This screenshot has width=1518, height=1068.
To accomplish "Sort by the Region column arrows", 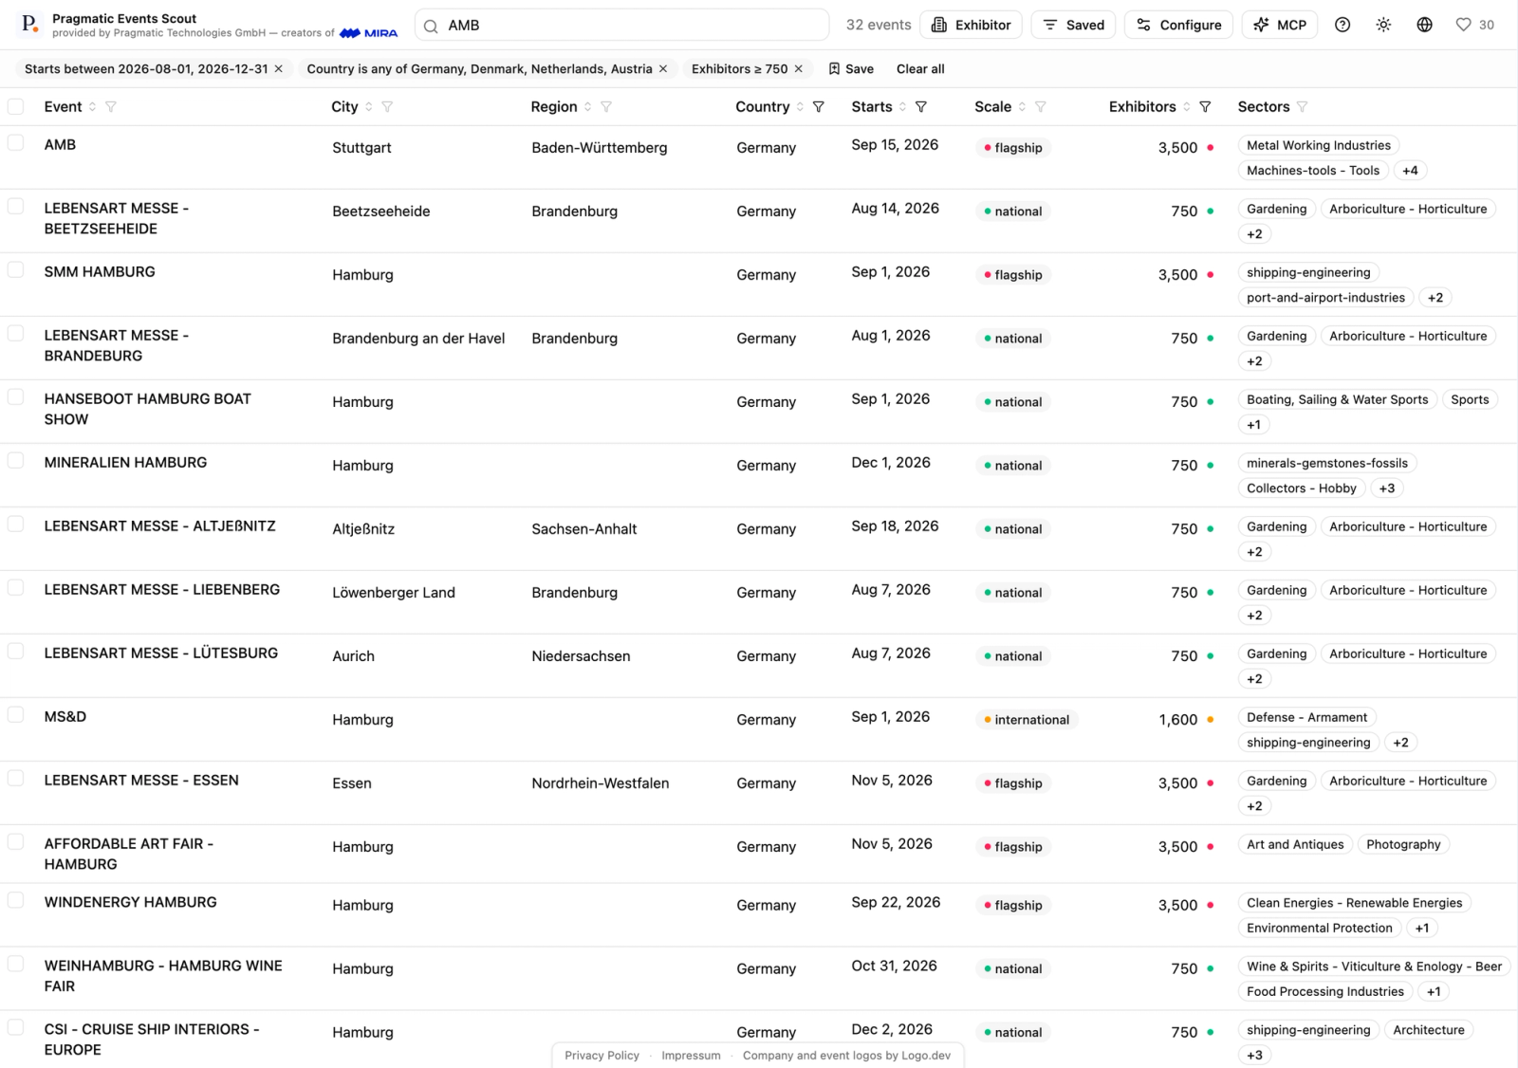I will (x=588, y=107).
